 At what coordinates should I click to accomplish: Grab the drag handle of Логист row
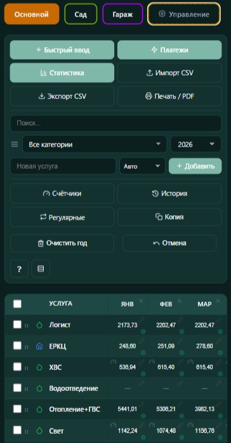coord(27,326)
